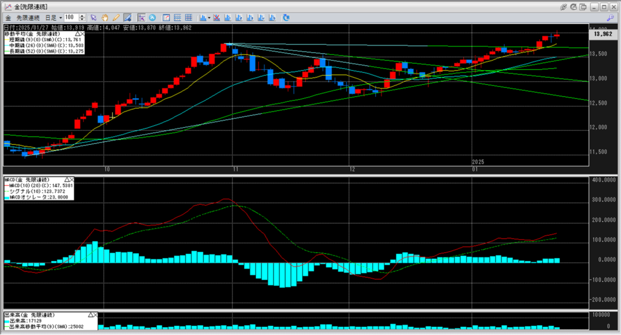Click the gray refresh icon in title bar
The height and width of the screenshot is (335, 621).
(574, 6)
